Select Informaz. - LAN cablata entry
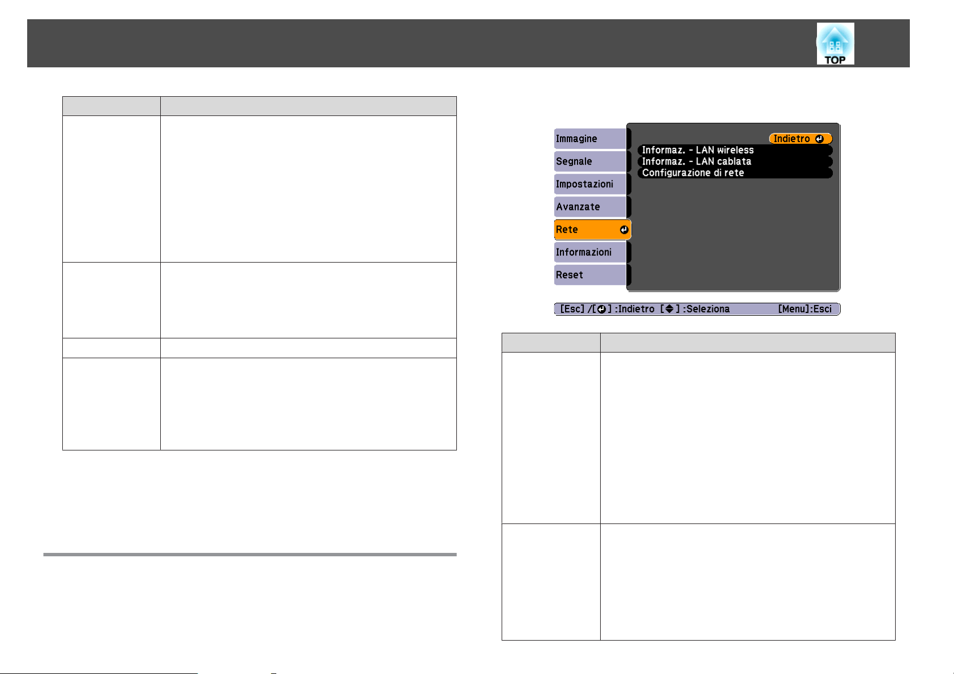Image resolution: width=954 pixels, height=674 pixels. point(735,161)
